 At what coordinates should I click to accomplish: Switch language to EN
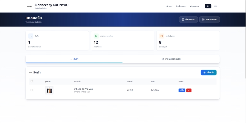point(215,6)
